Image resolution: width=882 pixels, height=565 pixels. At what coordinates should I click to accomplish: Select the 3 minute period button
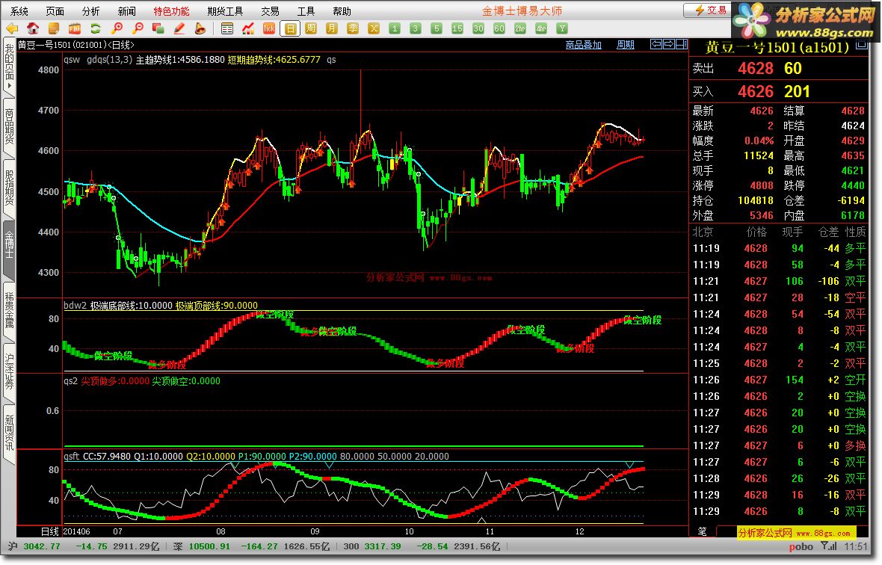point(415,28)
